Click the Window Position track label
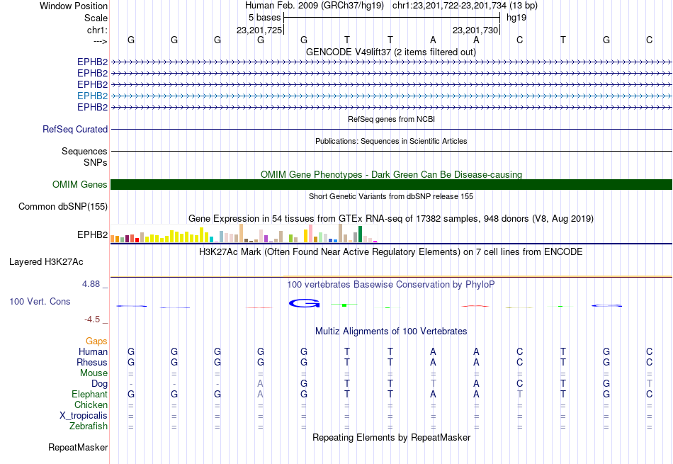 74,6
